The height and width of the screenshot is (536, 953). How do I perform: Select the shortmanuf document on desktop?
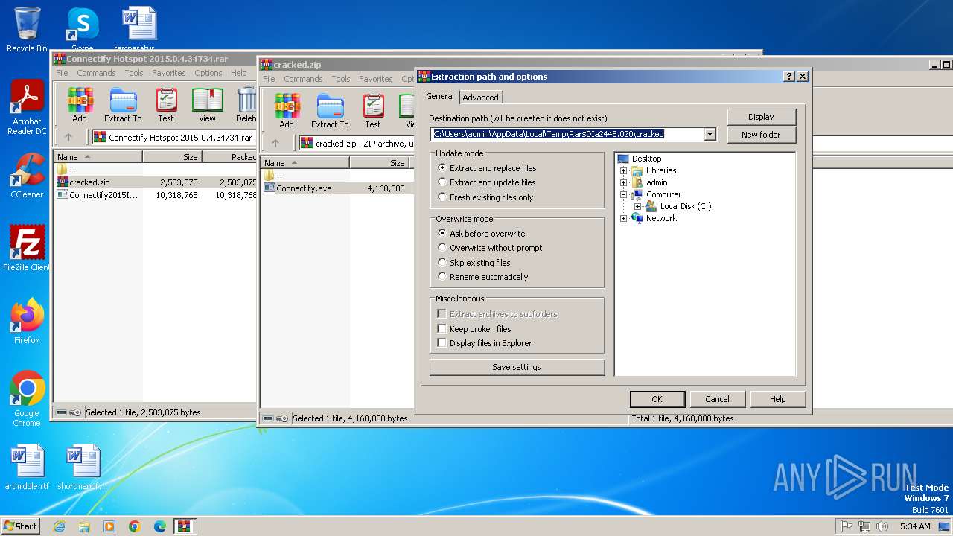83,468
